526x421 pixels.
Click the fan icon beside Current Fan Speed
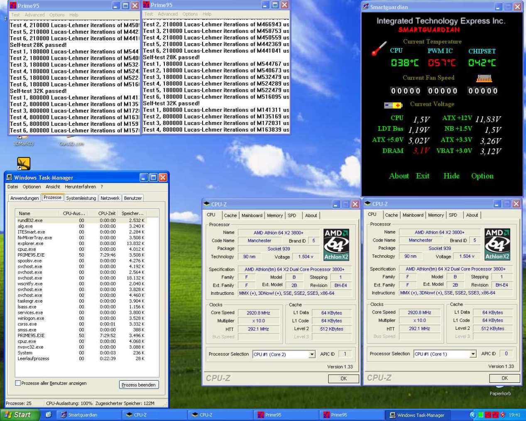[484, 78]
